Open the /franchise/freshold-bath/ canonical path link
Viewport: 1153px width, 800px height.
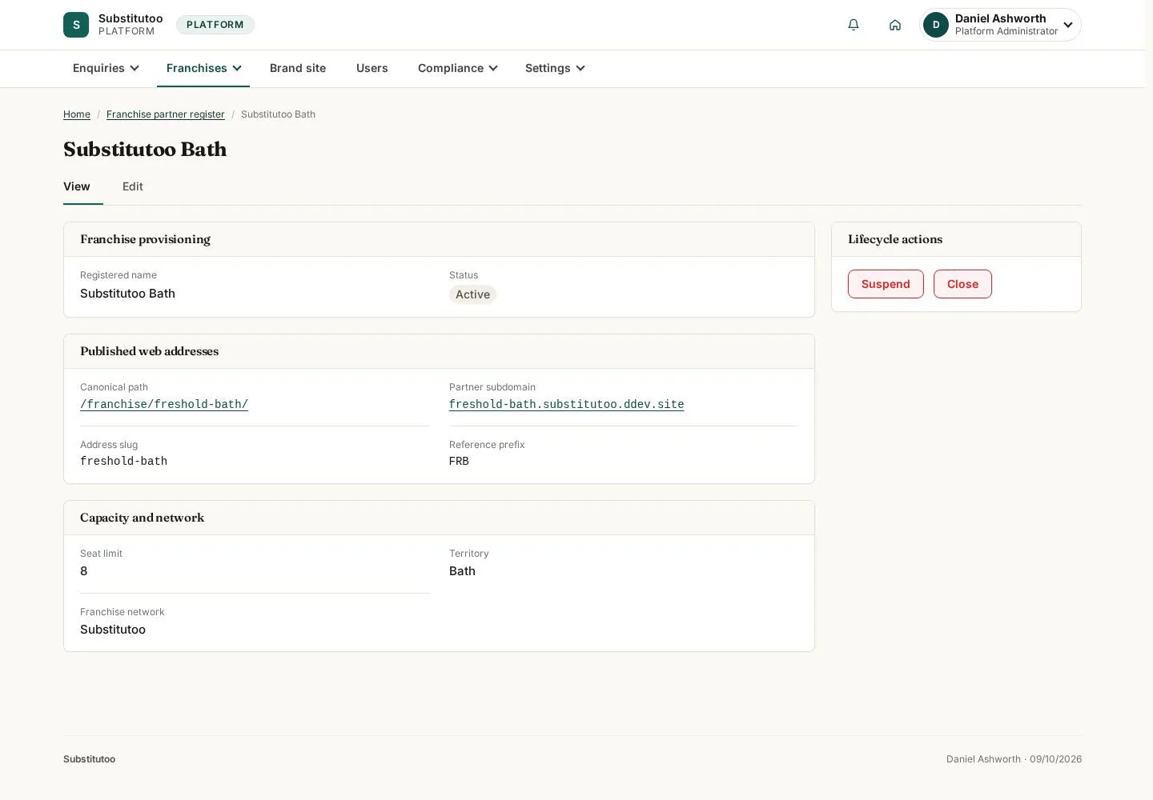point(164,404)
